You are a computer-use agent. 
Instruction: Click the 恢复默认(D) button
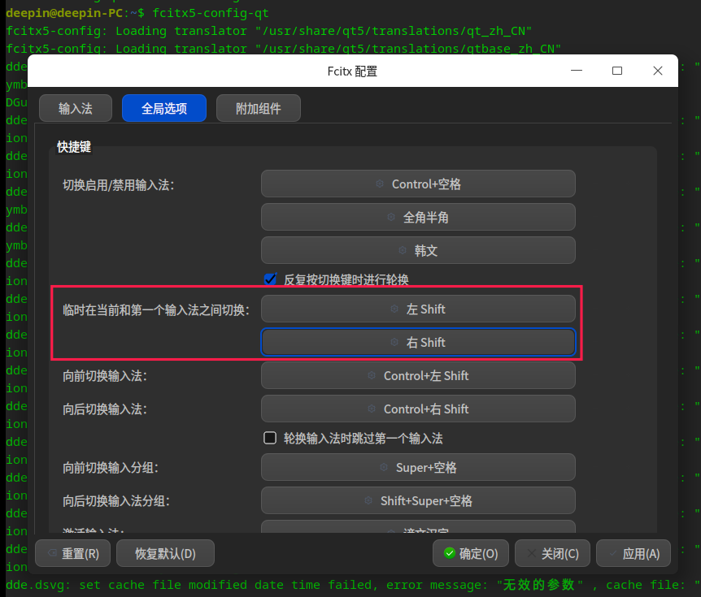[165, 553]
